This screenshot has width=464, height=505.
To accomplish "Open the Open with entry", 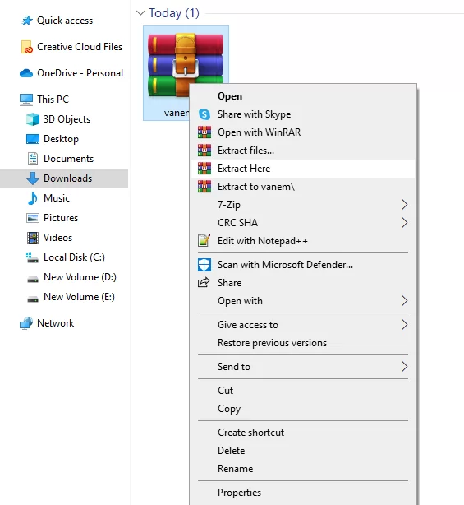I will (x=303, y=301).
